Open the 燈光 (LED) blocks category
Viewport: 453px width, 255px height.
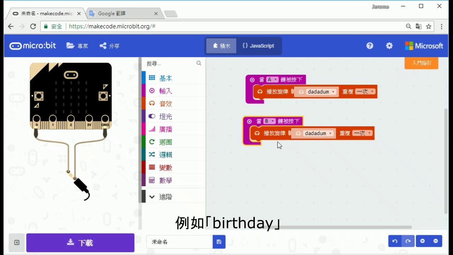(173, 116)
